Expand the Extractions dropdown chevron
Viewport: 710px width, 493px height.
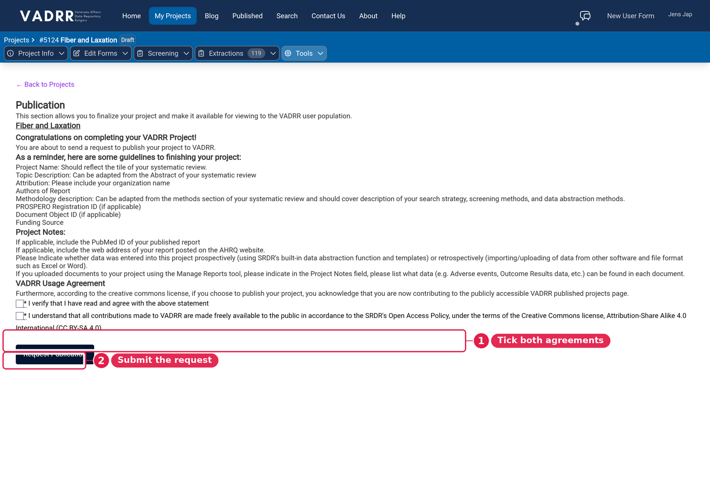tap(273, 53)
